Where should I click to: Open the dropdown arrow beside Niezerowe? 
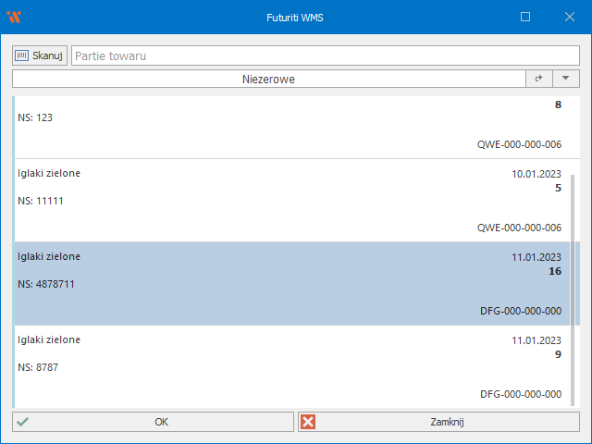click(564, 80)
